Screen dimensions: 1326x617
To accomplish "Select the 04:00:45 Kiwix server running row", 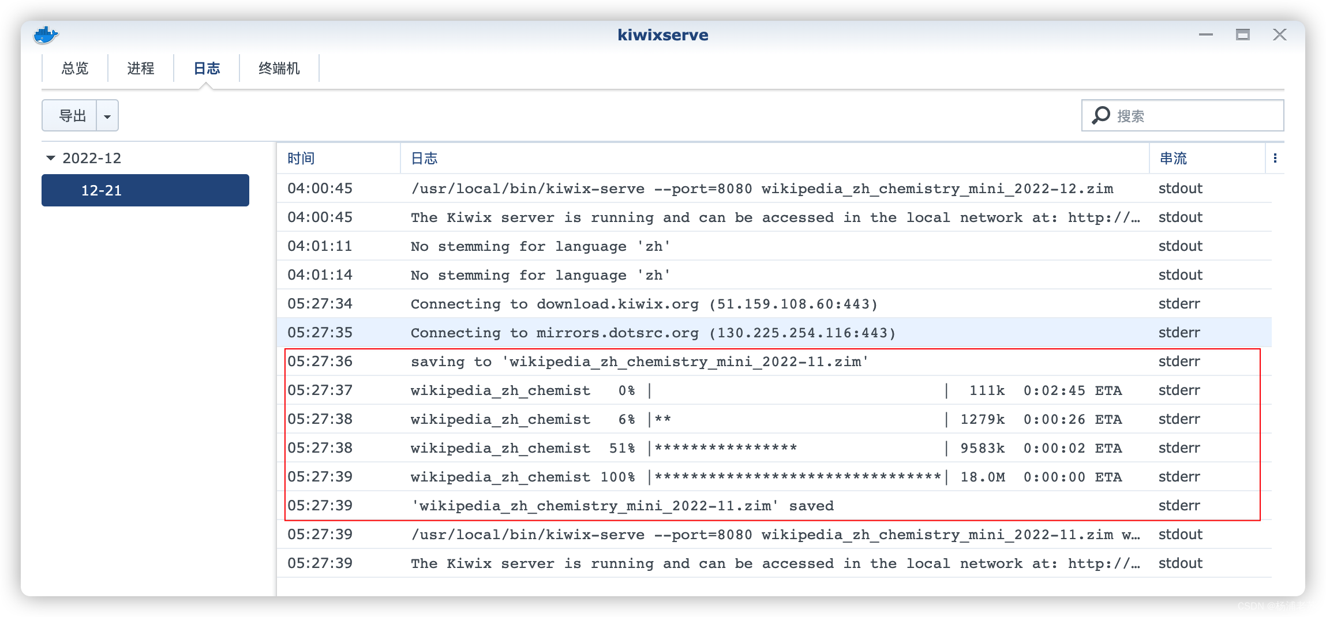I will [774, 217].
